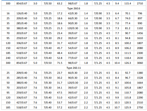The width and height of the screenshot is (147, 111).
Task: Select the 2300 weight cell
Action: coord(140,53)
